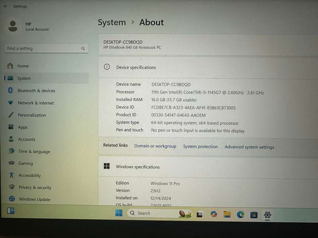Click the Time & language globe icon
Image resolution: width=318 pixels, height=238 pixels.
[x=12, y=151]
